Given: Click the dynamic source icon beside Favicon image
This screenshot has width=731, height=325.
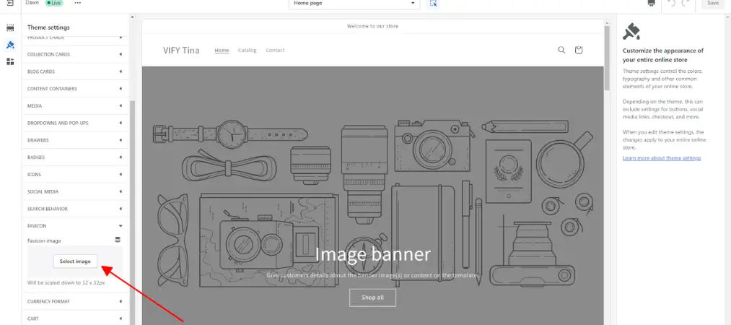Looking at the screenshot, I should click(x=118, y=240).
